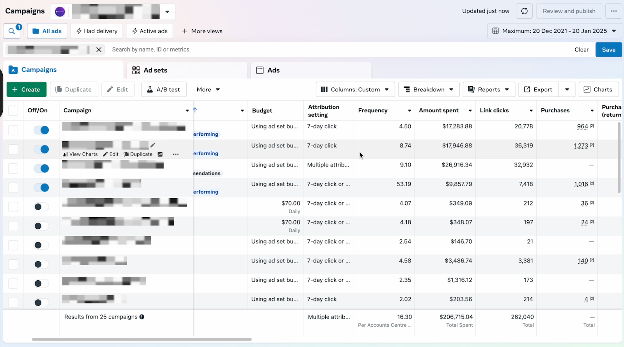
Task: Check the select-all campaigns header checkbox
Action: pos(13,110)
